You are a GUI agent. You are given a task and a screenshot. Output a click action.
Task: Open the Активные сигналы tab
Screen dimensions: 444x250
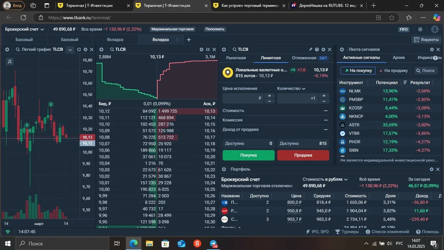[361, 58]
